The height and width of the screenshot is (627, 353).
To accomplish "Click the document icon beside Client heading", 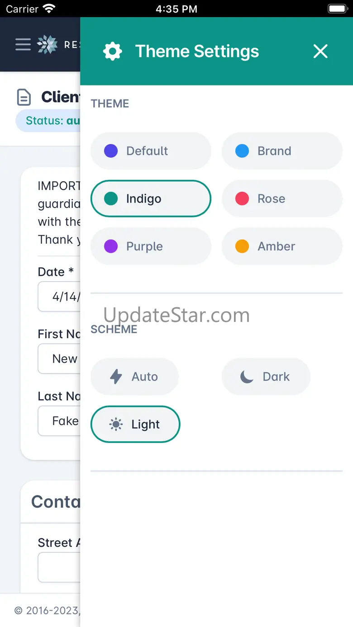I will (24, 97).
